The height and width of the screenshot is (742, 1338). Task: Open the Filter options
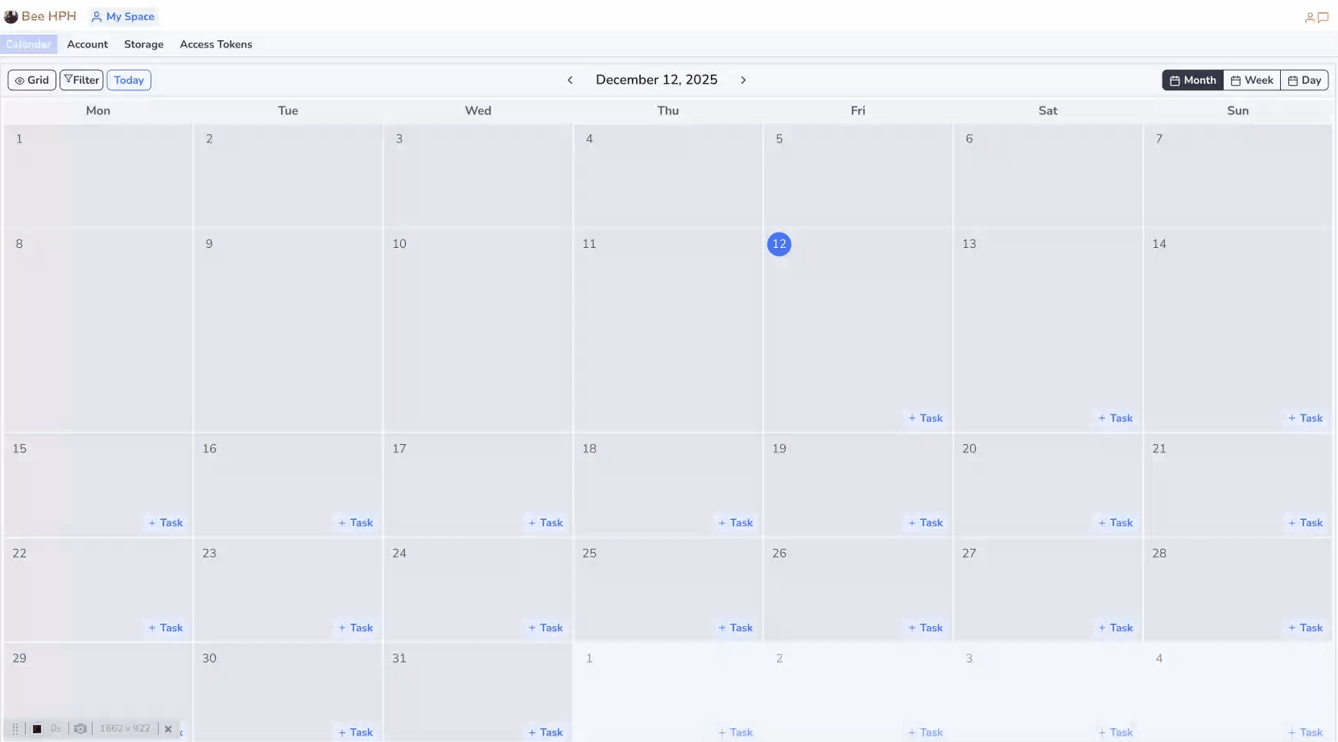[x=81, y=80]
